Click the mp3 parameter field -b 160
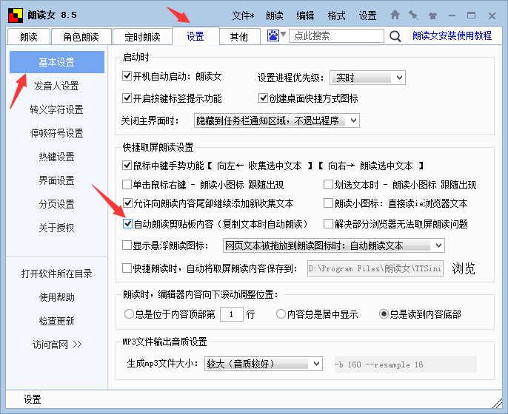This screenshot has height=414, width=508. click(406, 364)
